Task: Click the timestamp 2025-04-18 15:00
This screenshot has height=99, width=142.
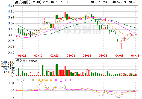Action: coord(56,2)
